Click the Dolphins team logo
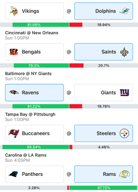Image resolution: width=138 pixels, height=192 pixels. pos(124,11)
